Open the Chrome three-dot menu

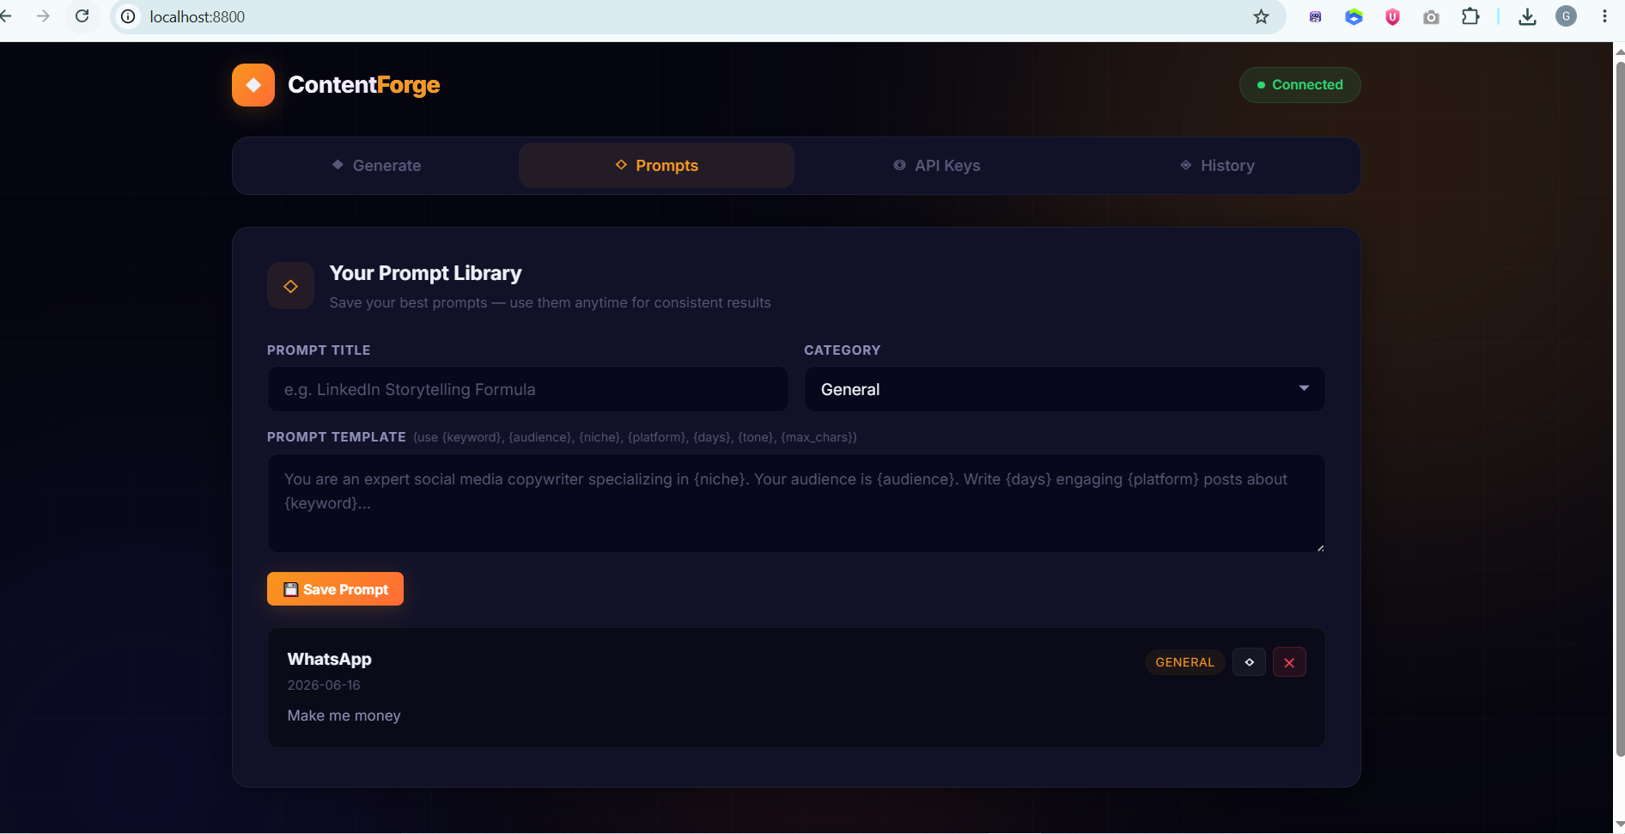point(1604,16)
